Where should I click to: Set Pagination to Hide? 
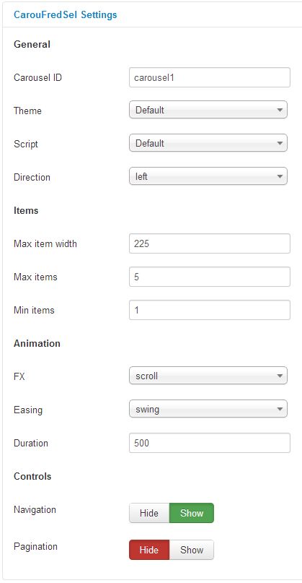[149, 550]
